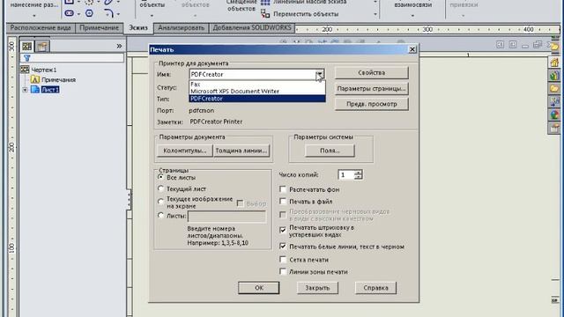The width and height of the screenshot is (564, 317).
Task: Open the dropdown arrow under взаимосвязи
Action: point(412,16)
